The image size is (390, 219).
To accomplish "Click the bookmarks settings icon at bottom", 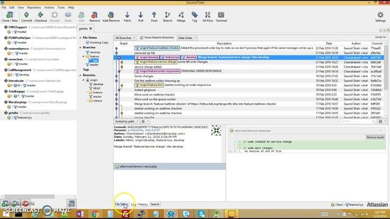I will pos(71,204).
